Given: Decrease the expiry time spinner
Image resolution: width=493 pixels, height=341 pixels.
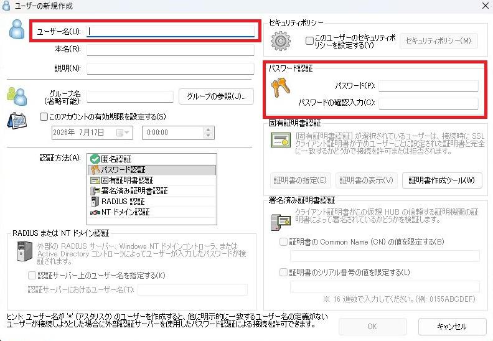Looking at the screenshot, I should point(208,136).
